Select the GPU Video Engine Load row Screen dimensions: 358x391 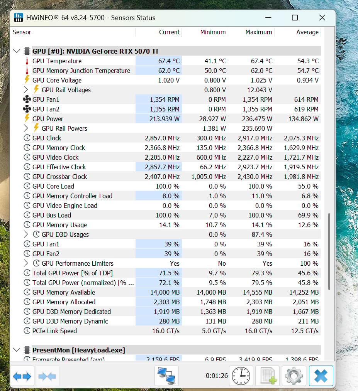pyautogui.click(x=171, y=206)
